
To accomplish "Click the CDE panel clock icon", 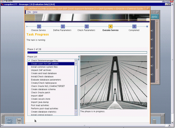I will [10, 121].
